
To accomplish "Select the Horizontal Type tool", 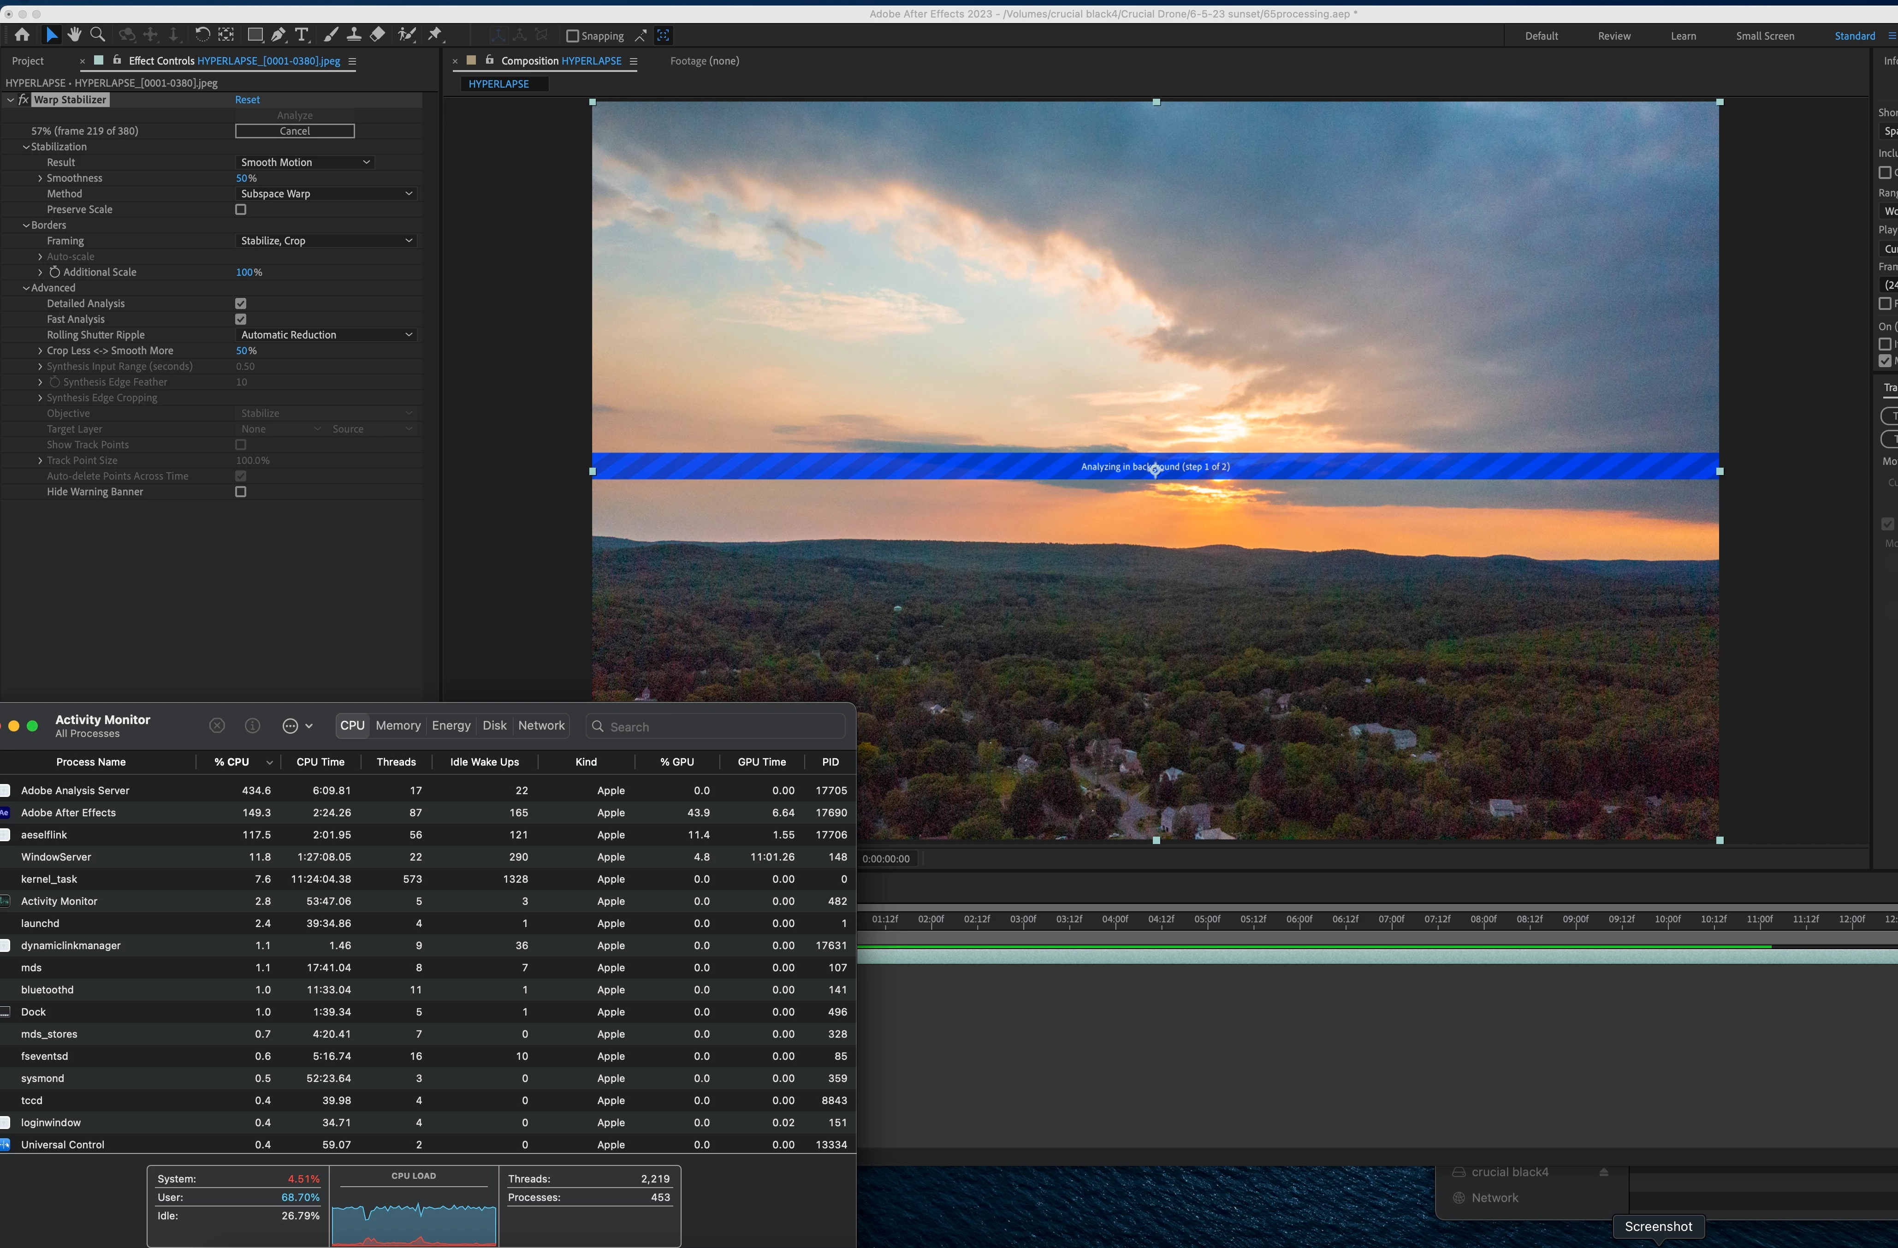I will pos(302,35).
